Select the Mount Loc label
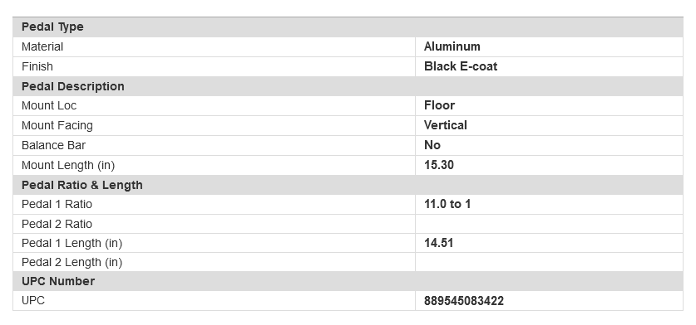Image resolution: width=696 pixels, height=325 pixels. click(x=49, y=105)
